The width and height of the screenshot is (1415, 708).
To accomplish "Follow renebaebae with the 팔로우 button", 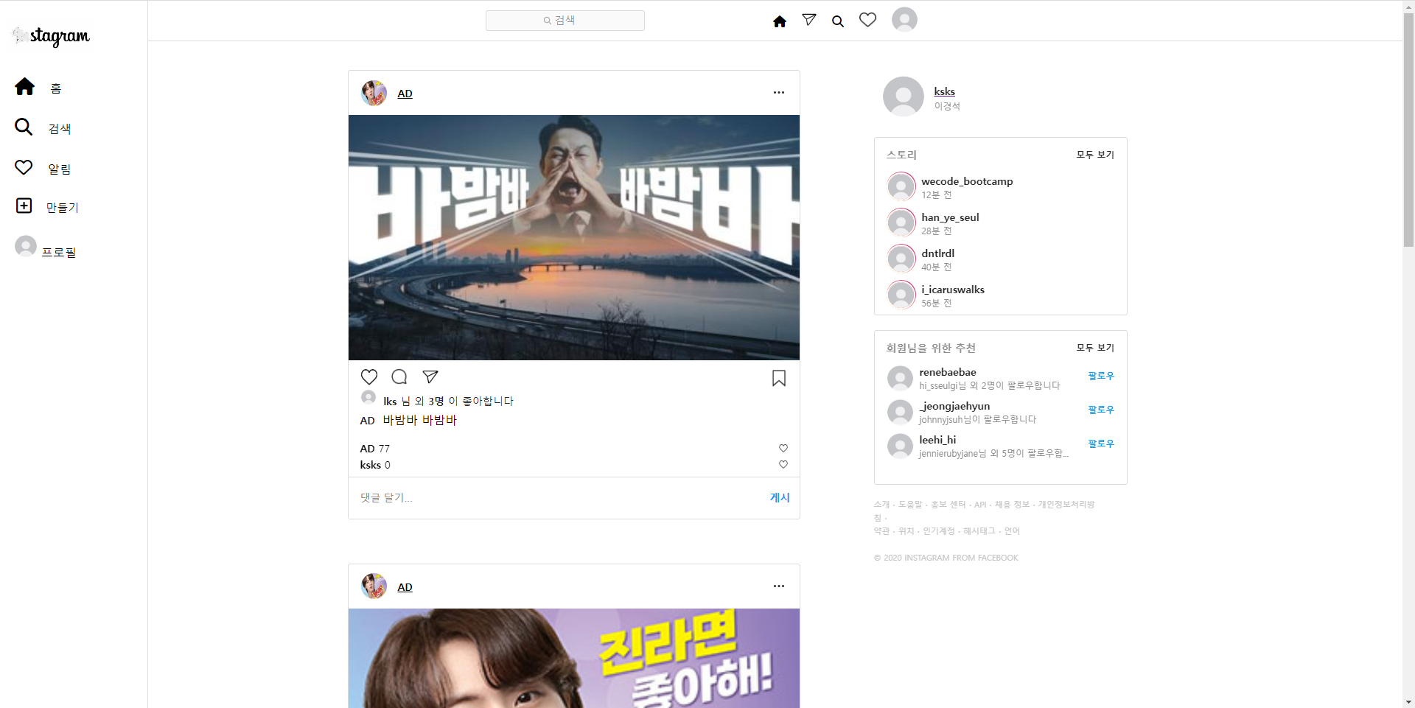I will (x=1100, y=375).
